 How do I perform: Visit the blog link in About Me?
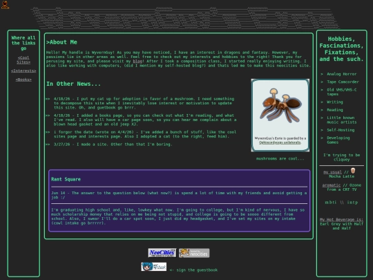click(x=137, y=62)
